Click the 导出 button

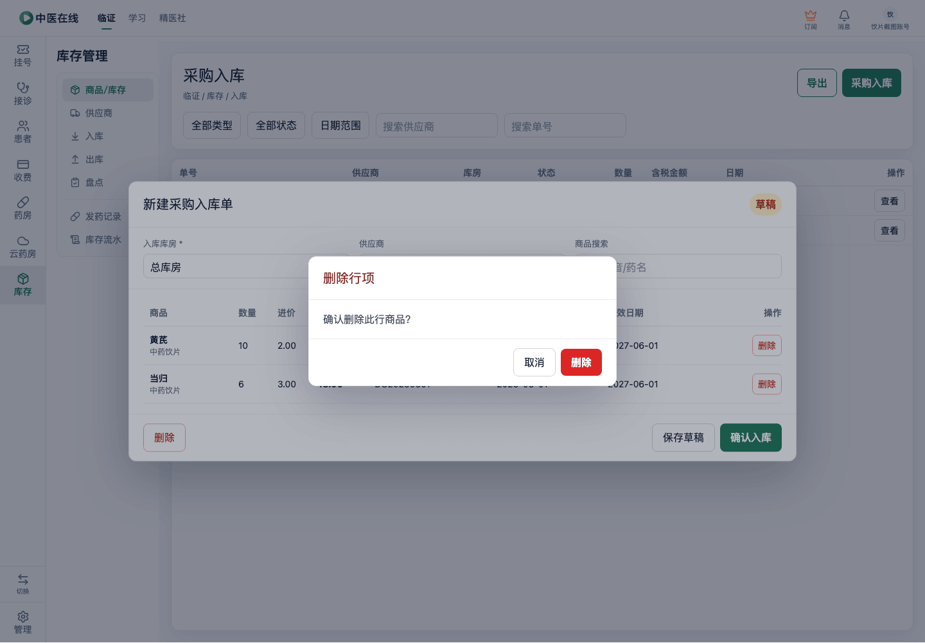pos(817,83)
